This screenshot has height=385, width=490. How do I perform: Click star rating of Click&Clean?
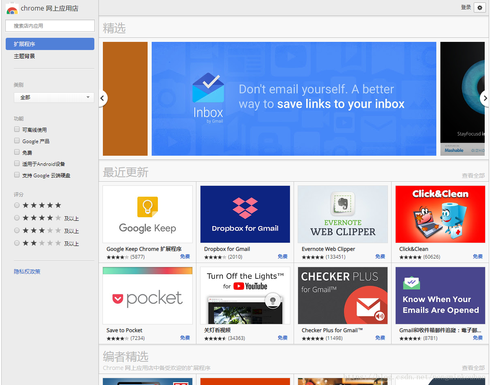point(410,257)
